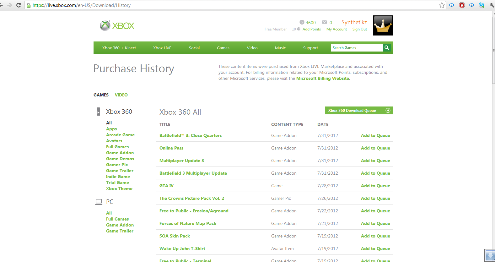Screen dimensions: 495x262
Task: Switch to the VIDEO tab
Action: (x=121, y=95)
